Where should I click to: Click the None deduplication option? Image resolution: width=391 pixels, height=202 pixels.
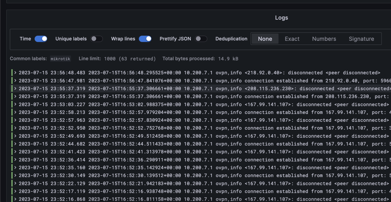(x=265, y=39)
